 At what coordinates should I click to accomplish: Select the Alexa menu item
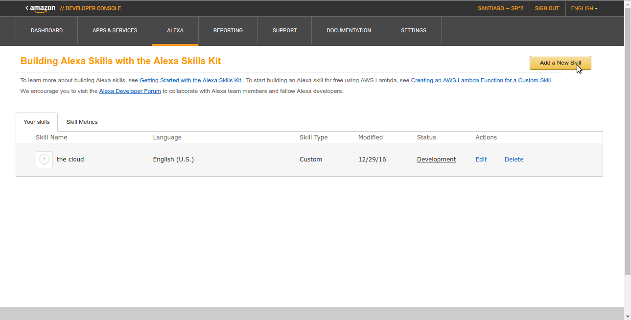pos(175,30)
